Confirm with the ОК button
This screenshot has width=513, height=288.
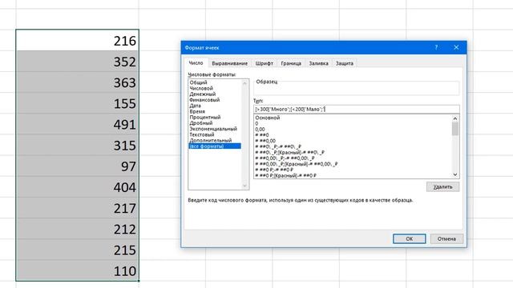pos(410,238)
